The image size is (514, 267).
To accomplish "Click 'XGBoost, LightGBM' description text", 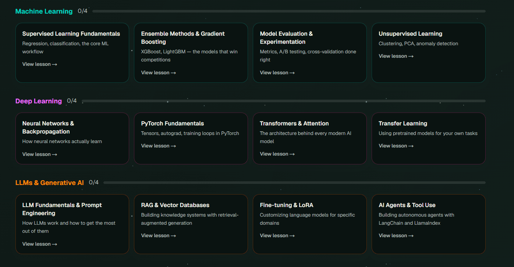I will tap(189, 56).
